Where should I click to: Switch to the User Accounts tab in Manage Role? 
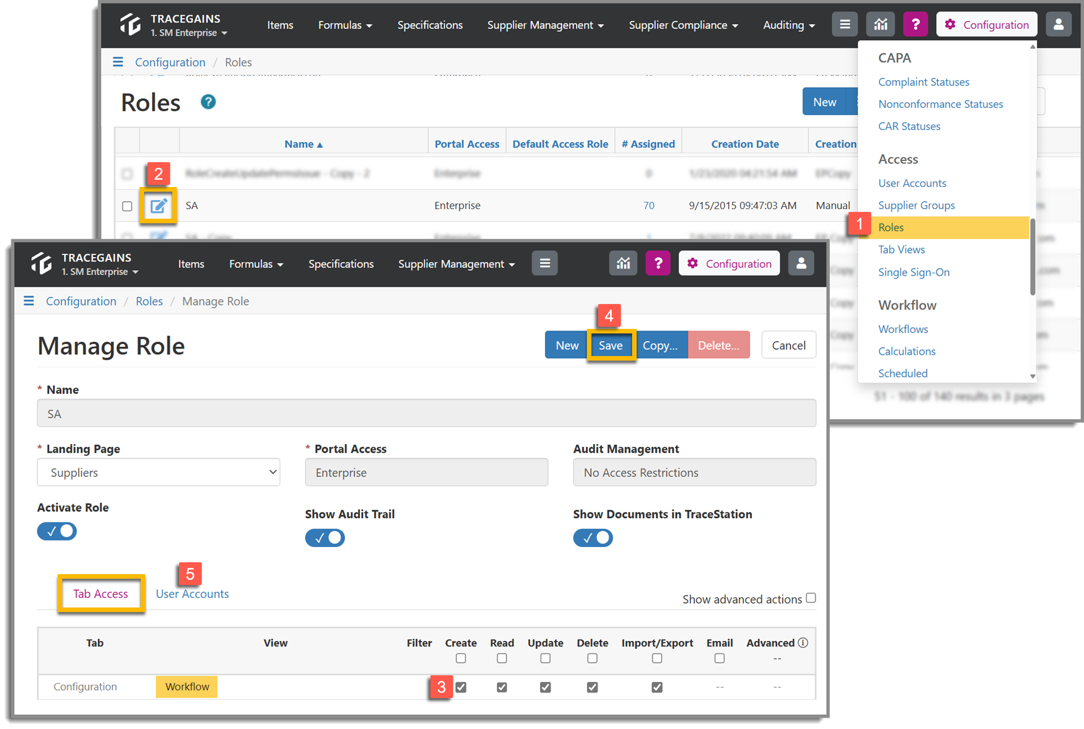pyautogui.click(x=192, y=593)
